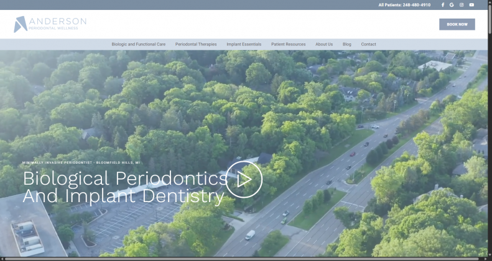Open the YouTube channel icon
This screenshot has width=492, height=261.
tap(471, 5)
